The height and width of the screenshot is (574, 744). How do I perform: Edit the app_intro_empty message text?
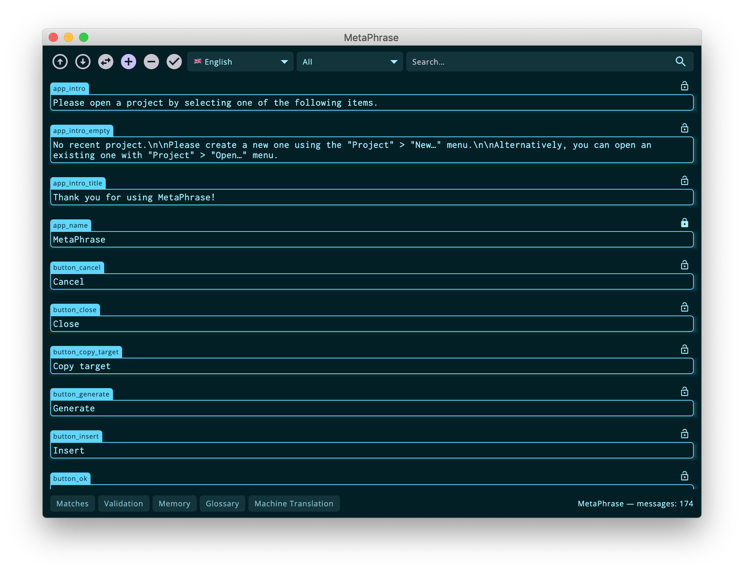tap(372, 150)
